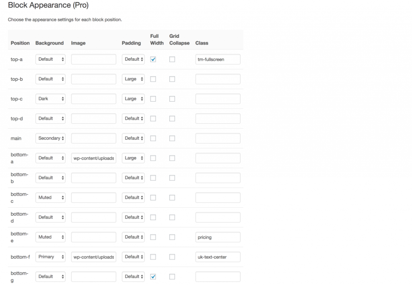
Task: Open the Default padding dropdown for bottom-e
Action: pos(133,237)
